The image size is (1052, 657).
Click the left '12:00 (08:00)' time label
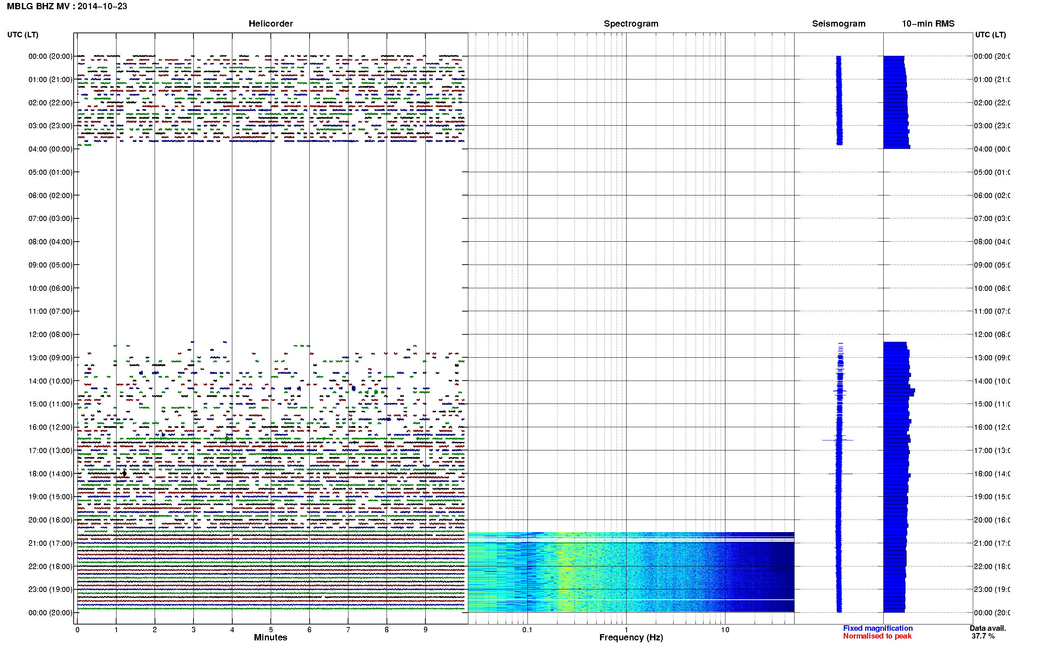point(50,334)
